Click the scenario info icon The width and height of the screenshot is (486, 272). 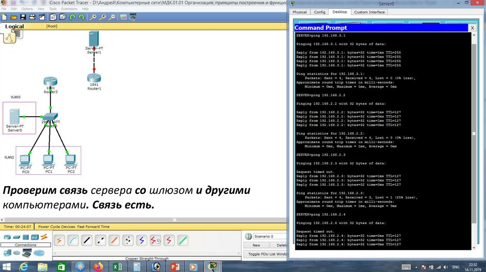(x=248, y=236)
